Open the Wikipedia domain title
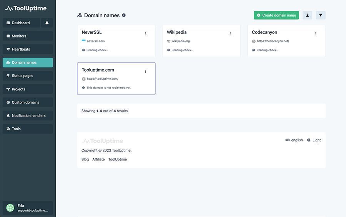Screen dimensions: 346x217 pyautogui.click(x=176, y=32)
